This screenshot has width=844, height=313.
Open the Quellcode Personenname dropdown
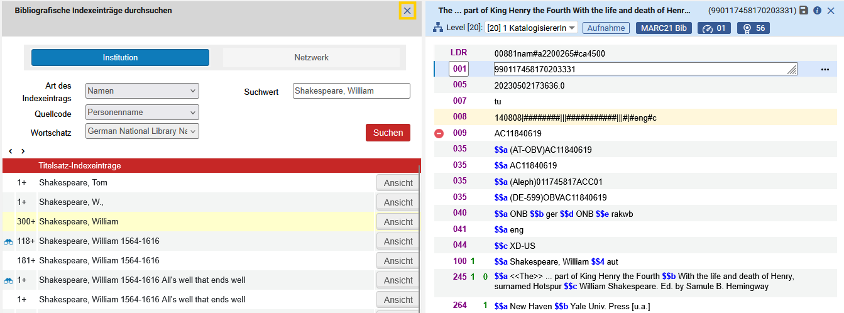click(142, 113)
